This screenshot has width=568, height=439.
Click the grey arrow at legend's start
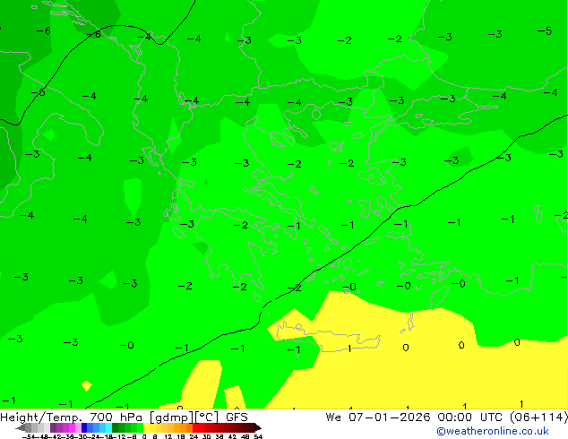[21, 427]
